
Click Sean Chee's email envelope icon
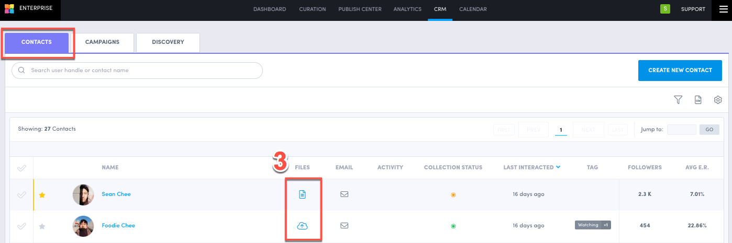coord(344,194)
